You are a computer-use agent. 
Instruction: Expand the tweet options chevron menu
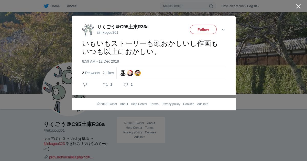223,30
